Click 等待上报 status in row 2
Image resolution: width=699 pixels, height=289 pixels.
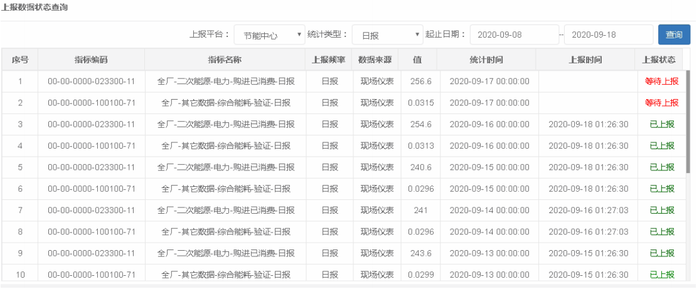pos(662,103)
